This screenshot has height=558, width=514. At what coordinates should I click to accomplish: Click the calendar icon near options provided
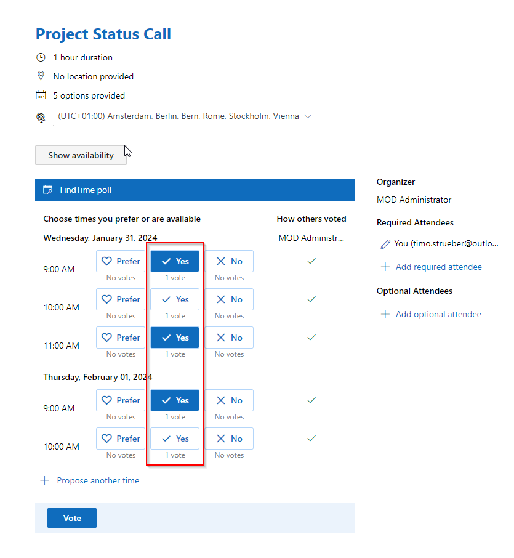(41, 95)
